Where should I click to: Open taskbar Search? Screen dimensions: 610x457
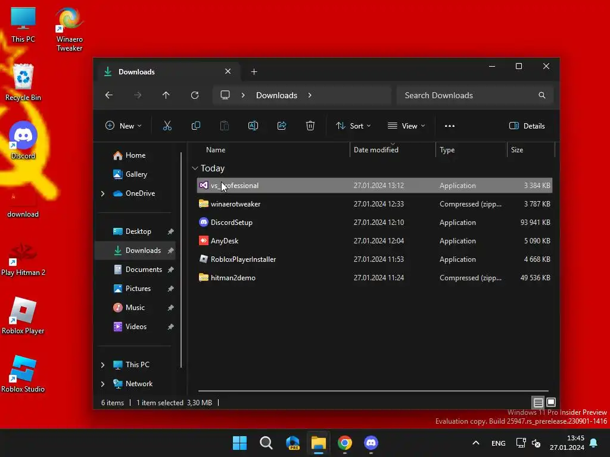click(266, 443)
